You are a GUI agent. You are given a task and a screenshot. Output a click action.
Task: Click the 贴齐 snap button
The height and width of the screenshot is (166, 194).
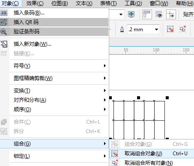(x=188, y=14)
